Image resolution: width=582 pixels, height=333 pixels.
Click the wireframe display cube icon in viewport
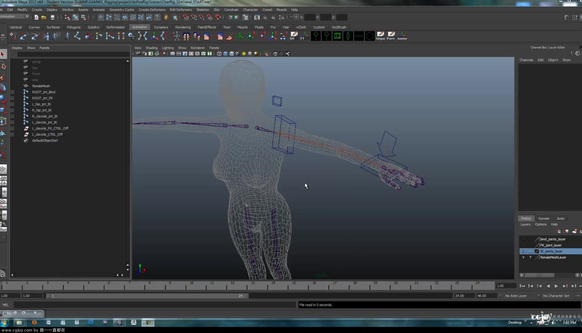pos(219,54)
